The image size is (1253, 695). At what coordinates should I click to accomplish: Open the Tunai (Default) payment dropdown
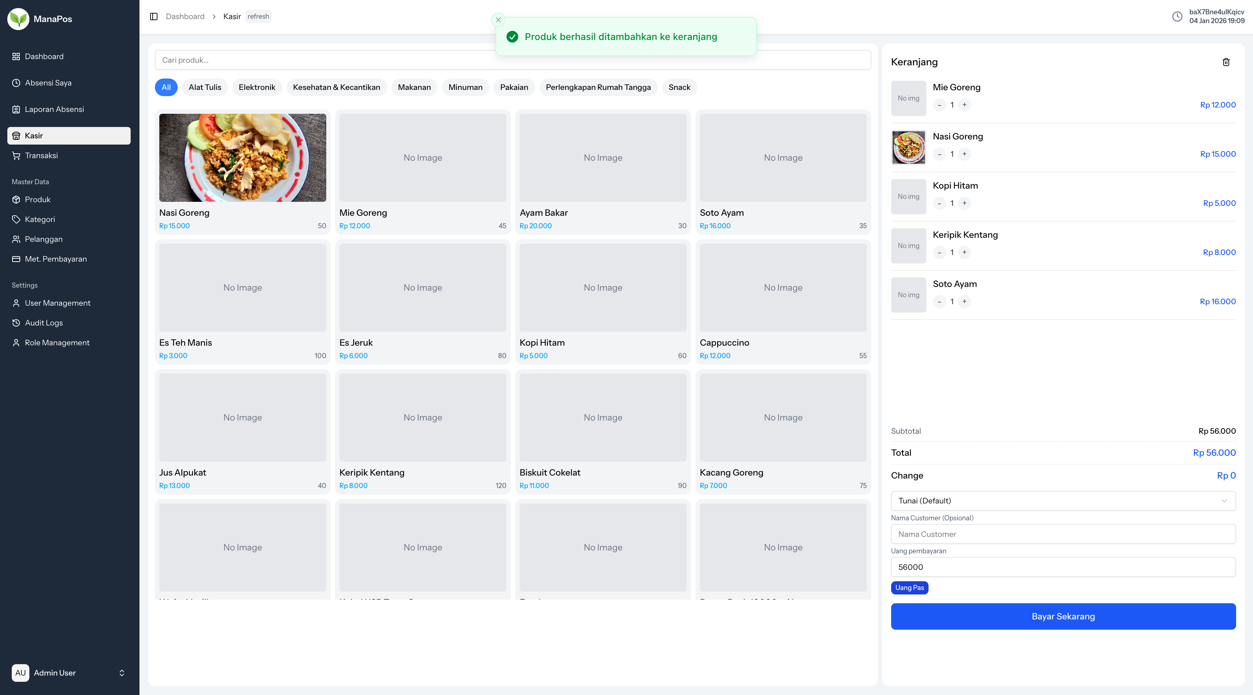[1063, 501]
